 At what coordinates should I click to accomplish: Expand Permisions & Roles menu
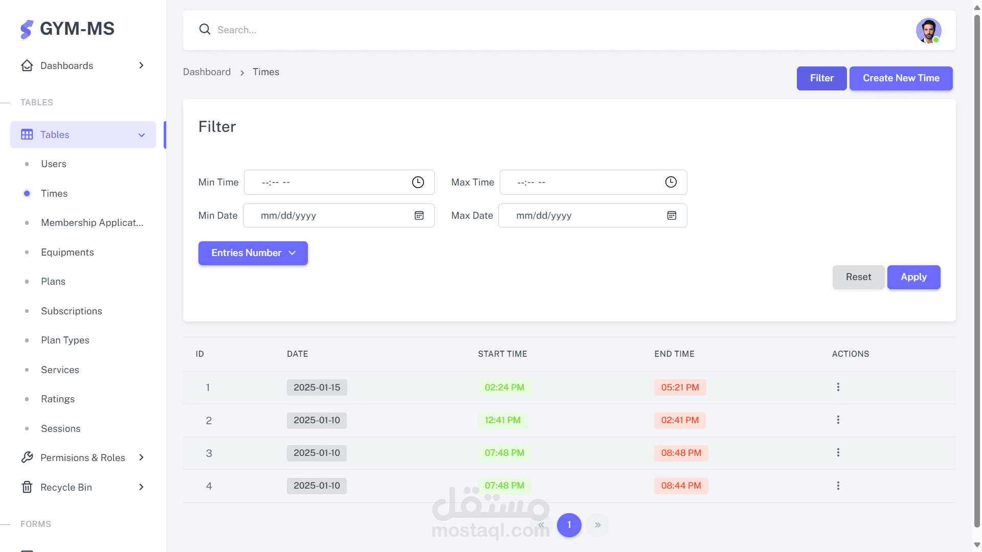[83, 457]
